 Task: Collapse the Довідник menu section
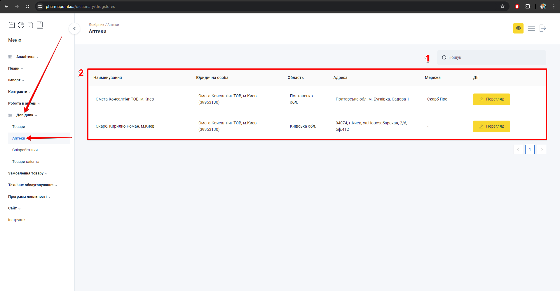pyautogui.click(x=25, y=115)
